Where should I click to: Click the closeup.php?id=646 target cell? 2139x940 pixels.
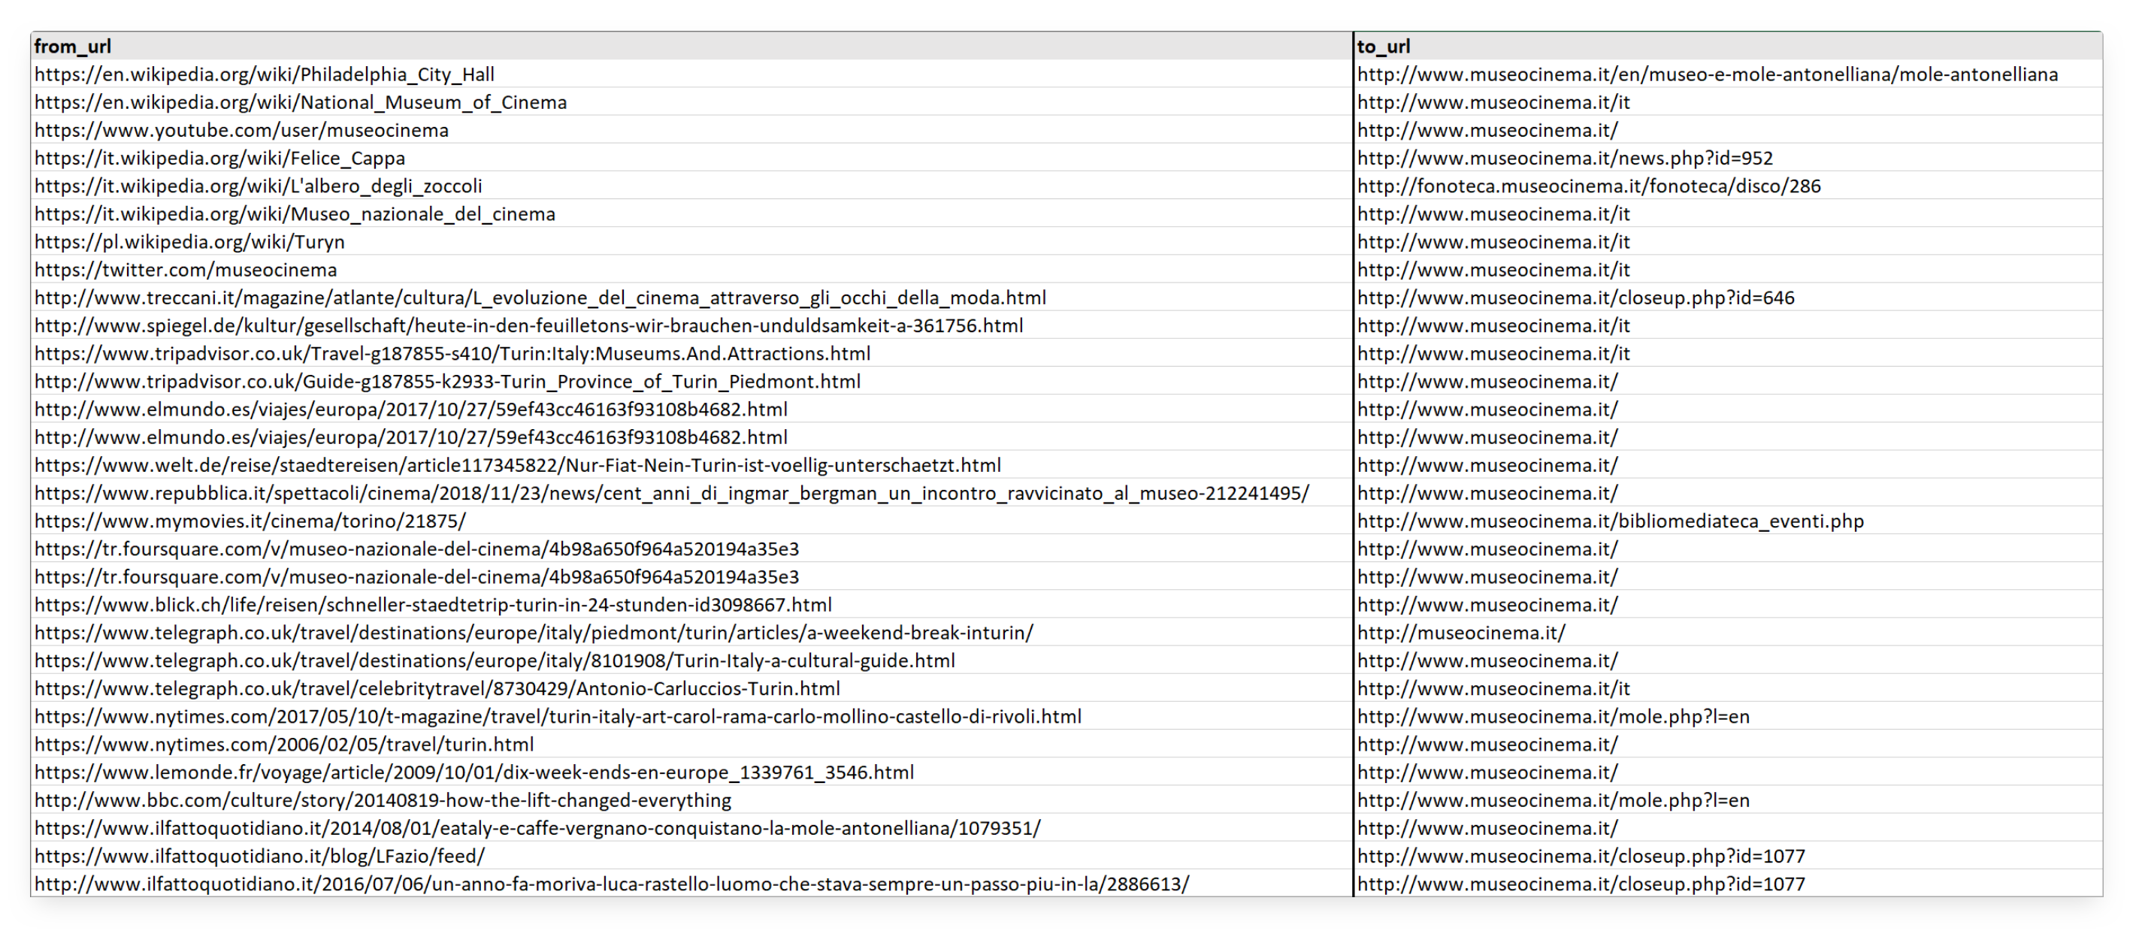(x=1575, y=298)
